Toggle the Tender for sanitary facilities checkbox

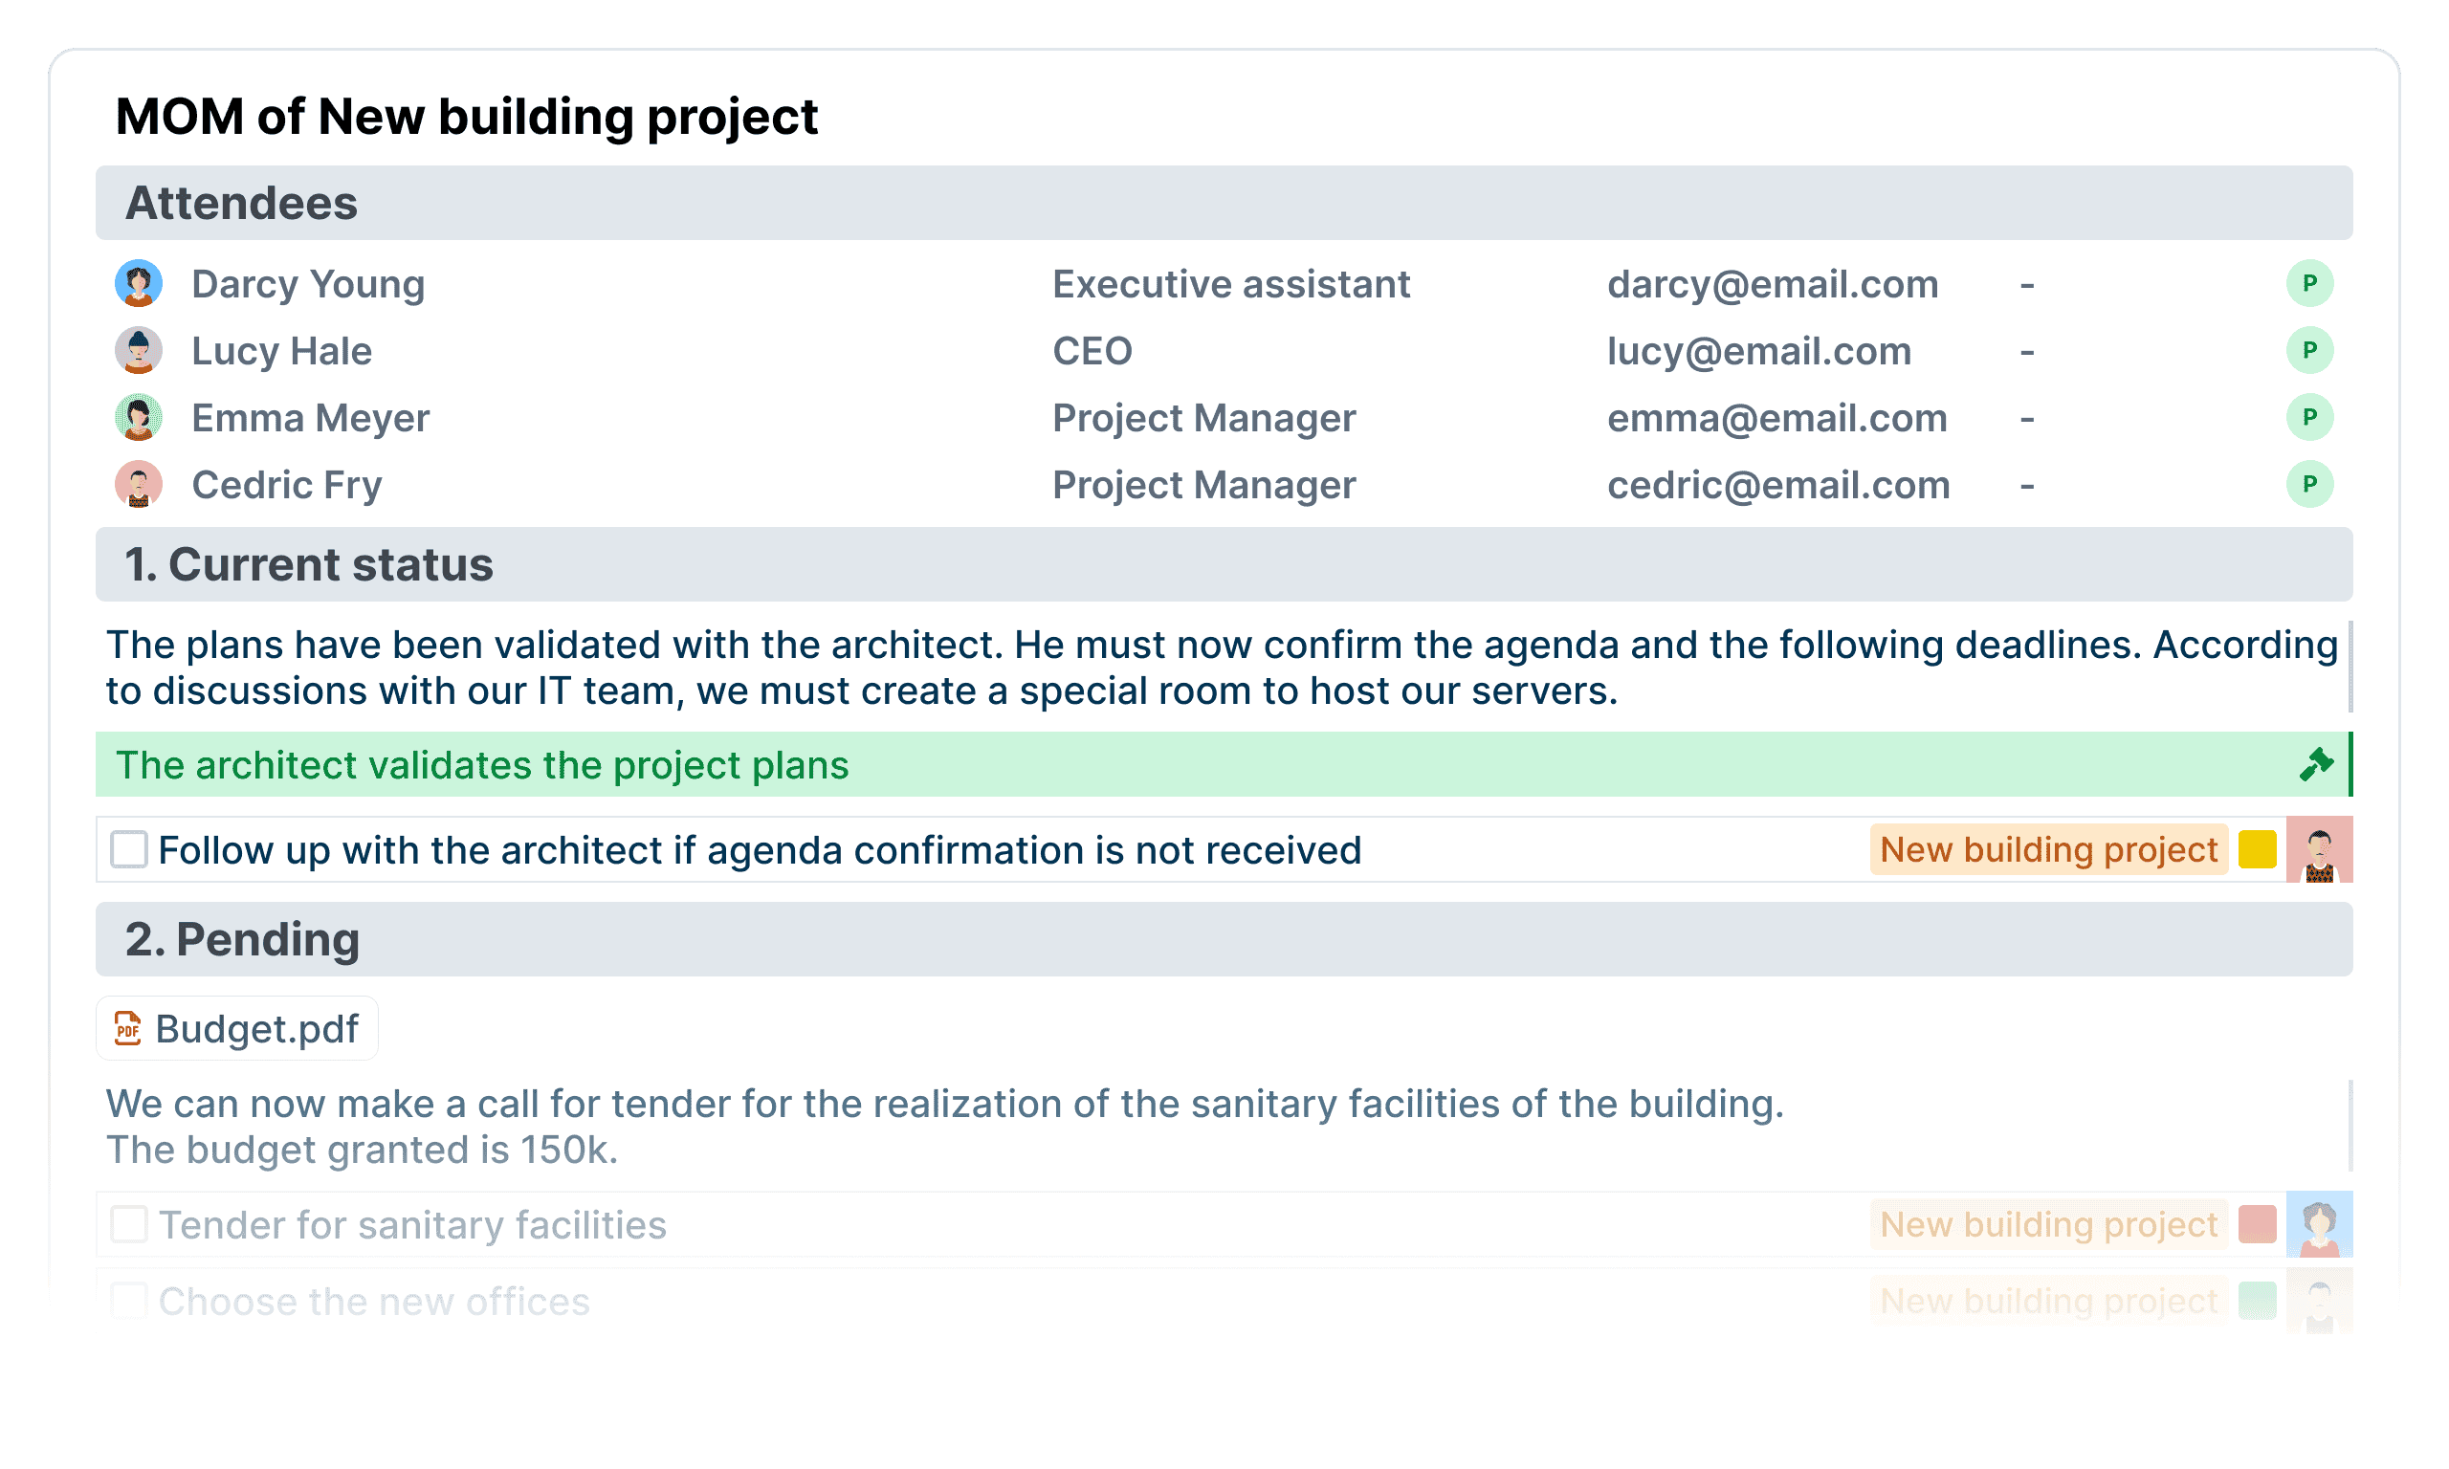coord(131,1224)
